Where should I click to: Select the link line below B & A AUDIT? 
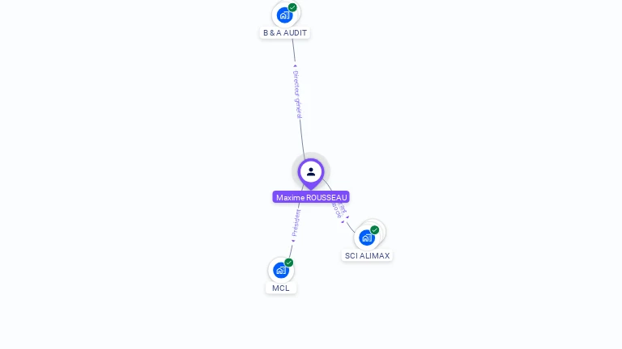[x=294, y=50]
